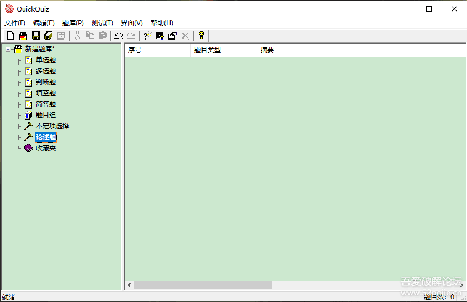Select 简答题 in the tree
Screen dimensions: 467x302
pos(46,104)
